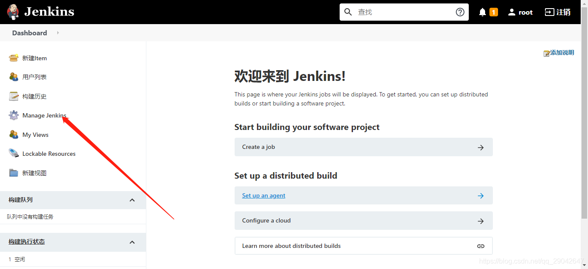Image resolution: width=588 pixels, height=269 pixels.
Task: Click the orange notification count badge
Action: point(494,12)
